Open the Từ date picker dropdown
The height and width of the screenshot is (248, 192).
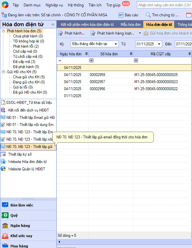tap(159, 44)
